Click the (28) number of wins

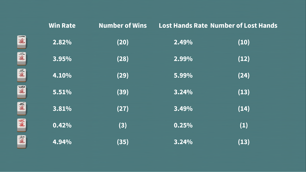pyautogui.click(x=123, y=59)
